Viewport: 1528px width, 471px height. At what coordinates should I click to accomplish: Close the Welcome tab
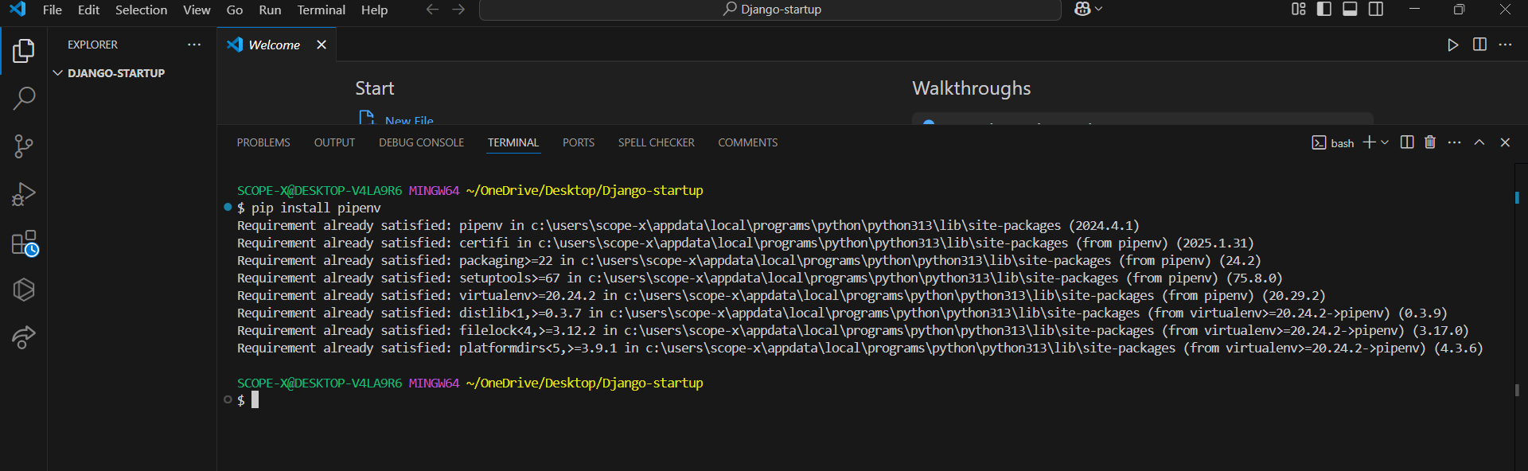point(322,45)
